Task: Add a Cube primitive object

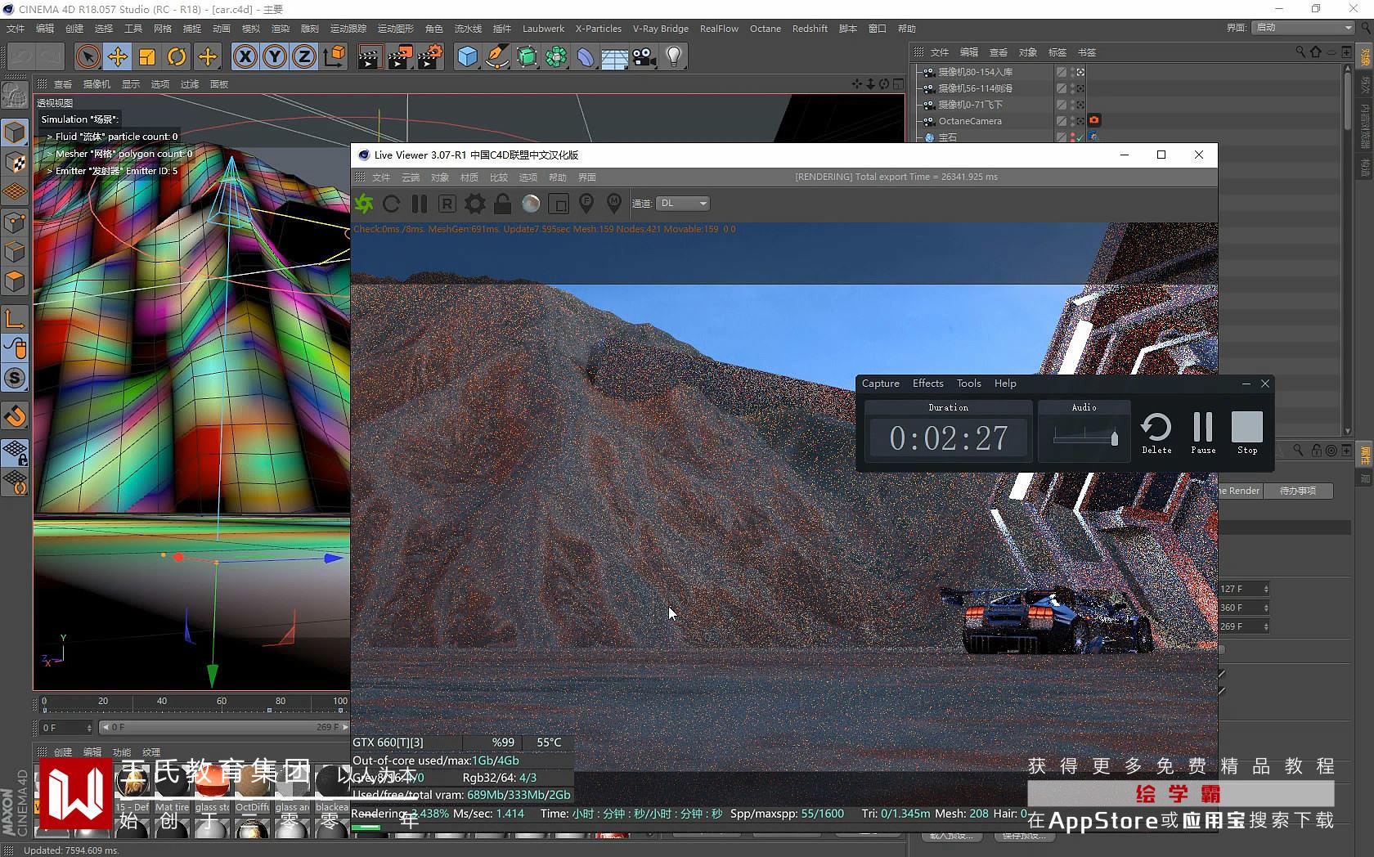Action: click(x=468, y=56)
